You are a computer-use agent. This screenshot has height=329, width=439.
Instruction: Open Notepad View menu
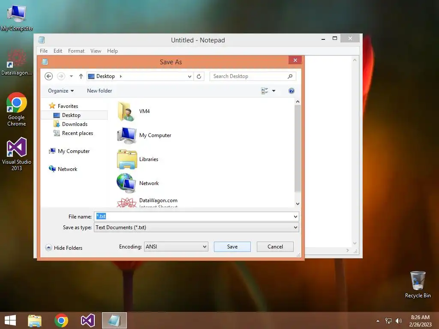(x=96, y=51)
